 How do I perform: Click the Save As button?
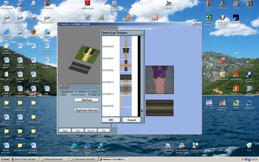click(91, 131)
